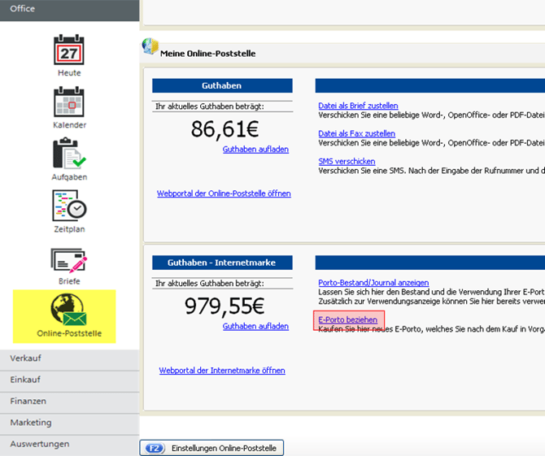This screenshot has width=545, height=456.
Task: Open the Briefe letters icon
Action: pyautogui.click(x=69, y=259)
